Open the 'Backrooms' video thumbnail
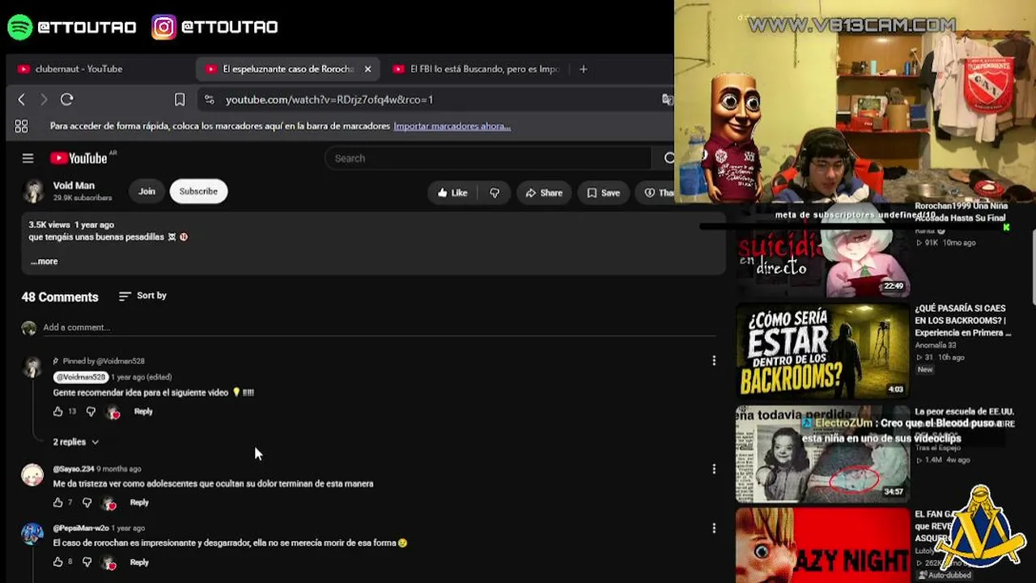This screenshot has height=583, width=1036. coord(823,351)
